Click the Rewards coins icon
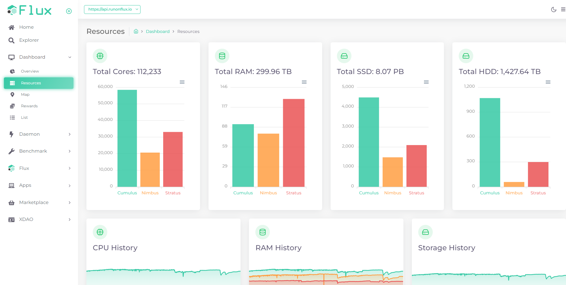This screenshot has height=285, width=566. click(12, 106)
